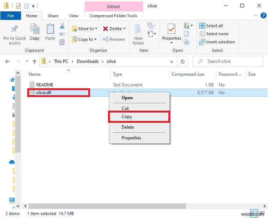
Task: Click the red X Delete icon
Action: pos(106,29)
